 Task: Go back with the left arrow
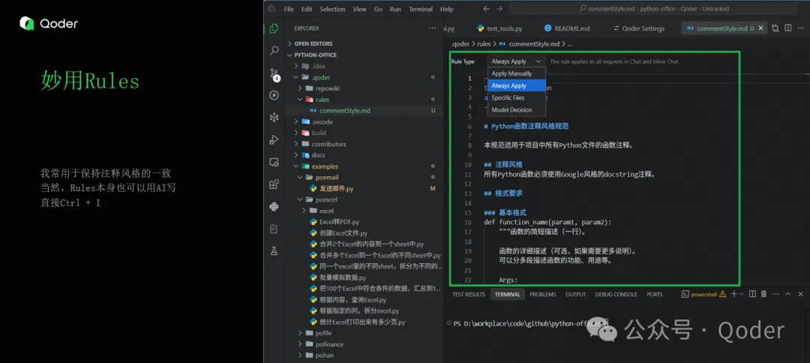[486, 9]
